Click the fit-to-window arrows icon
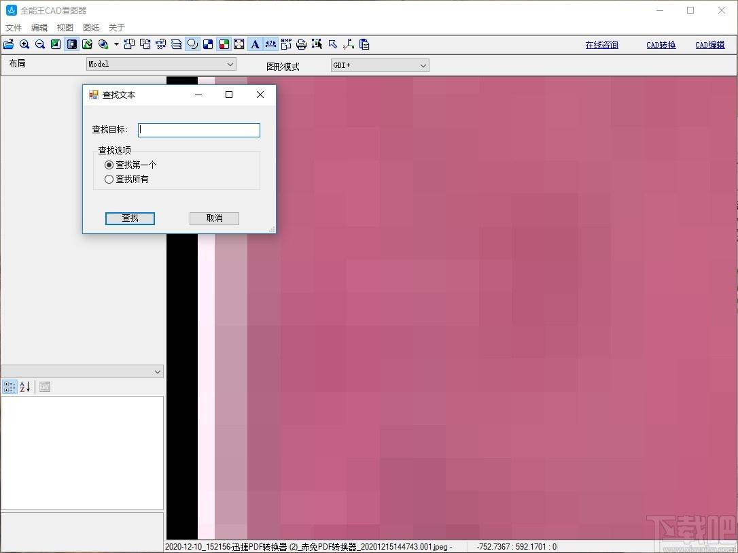 coord(239,44)
